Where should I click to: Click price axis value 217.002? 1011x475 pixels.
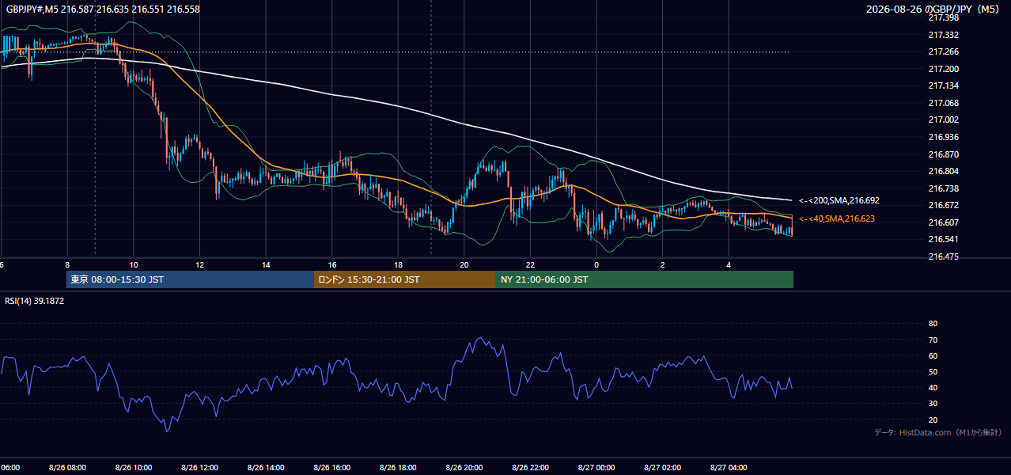click(943, 120)
